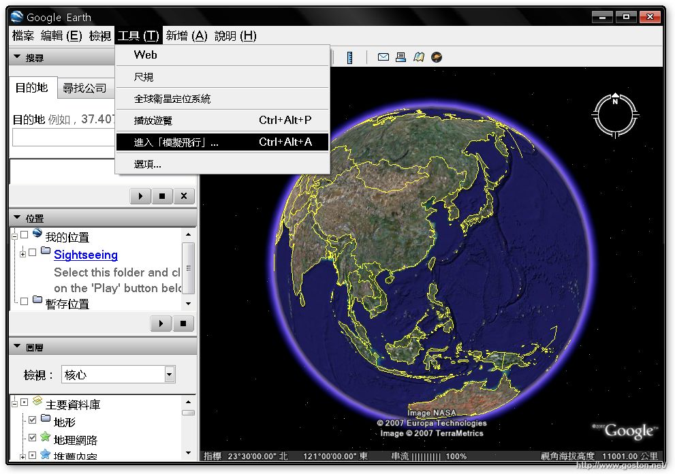Select 尺規 from the tools menu

coord(222,77)
